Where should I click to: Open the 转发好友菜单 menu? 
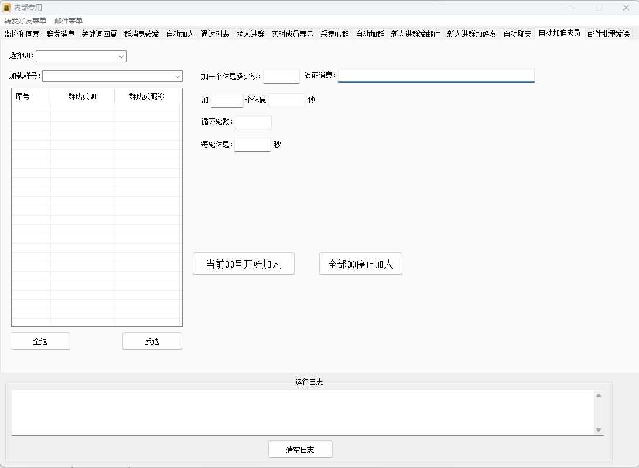tap(25, 21)
